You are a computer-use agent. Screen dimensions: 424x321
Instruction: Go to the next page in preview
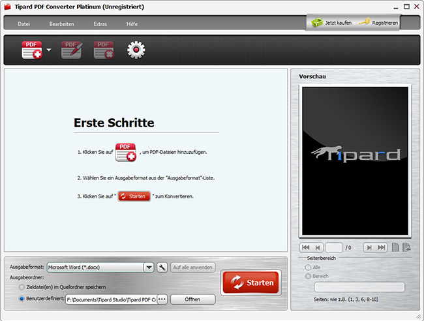(369, 247)
